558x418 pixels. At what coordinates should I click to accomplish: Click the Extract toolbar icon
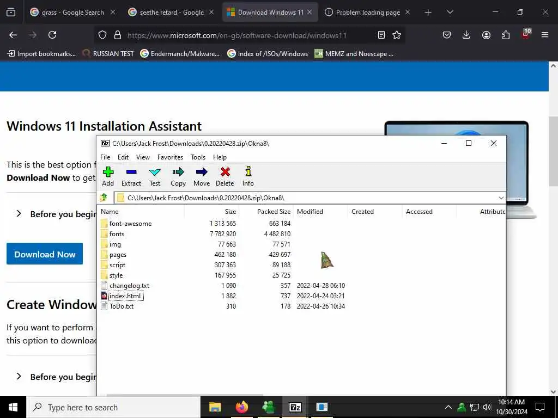point(131,177)
